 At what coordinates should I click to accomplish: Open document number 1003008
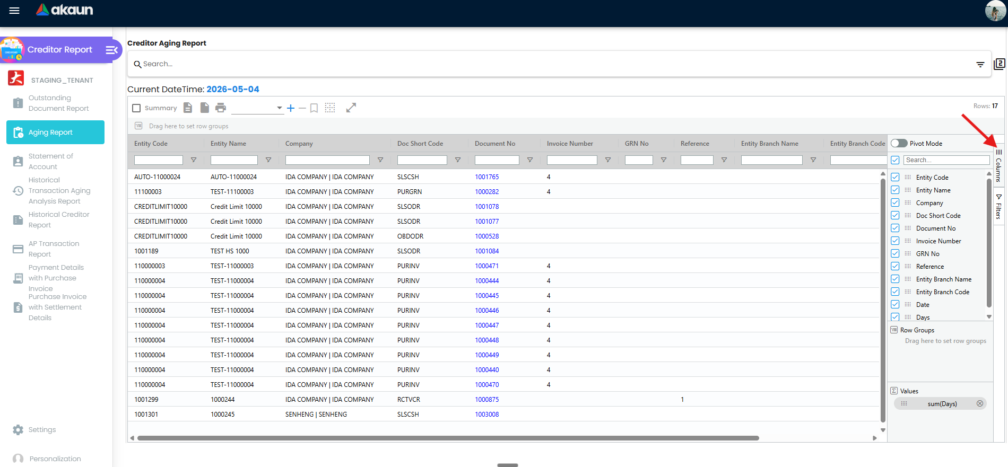pos(487,415)
